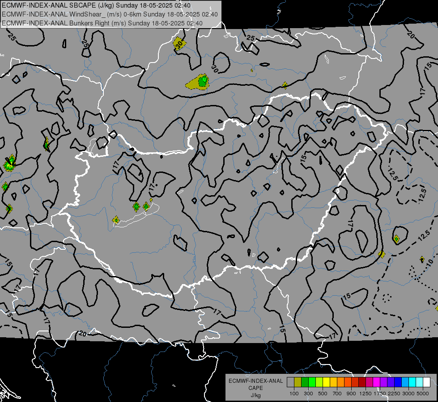Select the amber legend swatch before 700
This screenshot has height=402, width=438.
click(x=333, y=382)
